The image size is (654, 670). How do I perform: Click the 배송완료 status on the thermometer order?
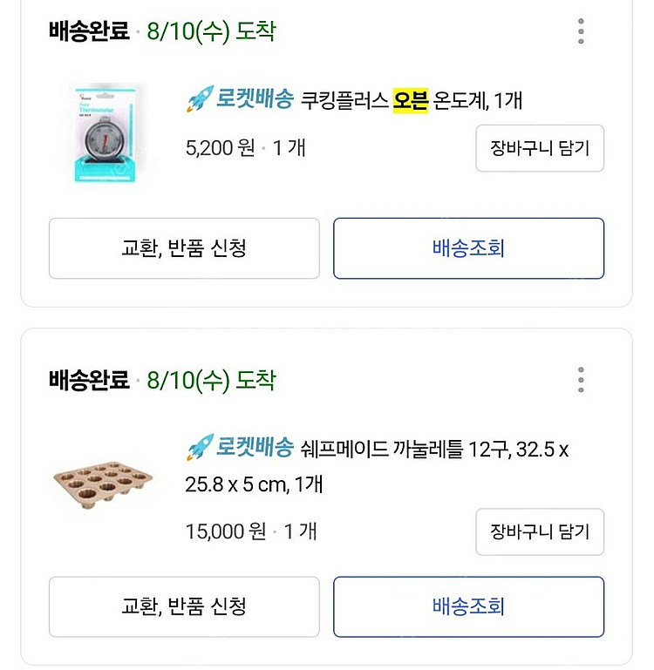[x=89, y=32]
